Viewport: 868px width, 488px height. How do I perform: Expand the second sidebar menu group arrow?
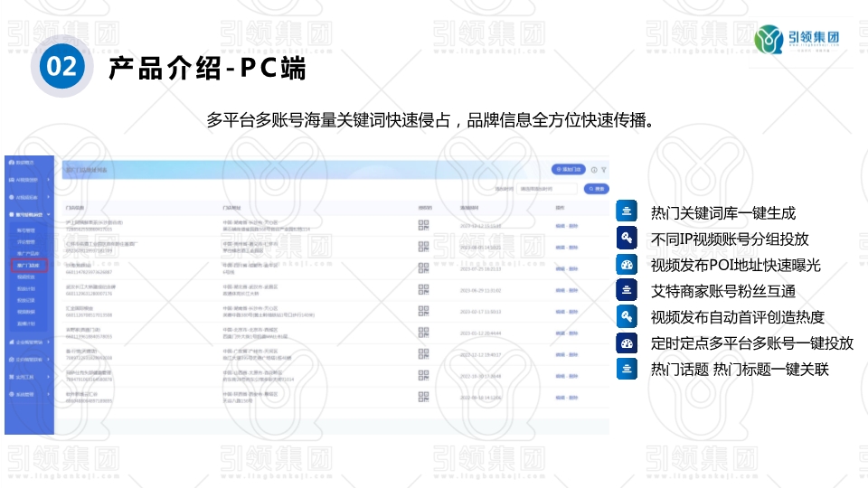(49, 179)
